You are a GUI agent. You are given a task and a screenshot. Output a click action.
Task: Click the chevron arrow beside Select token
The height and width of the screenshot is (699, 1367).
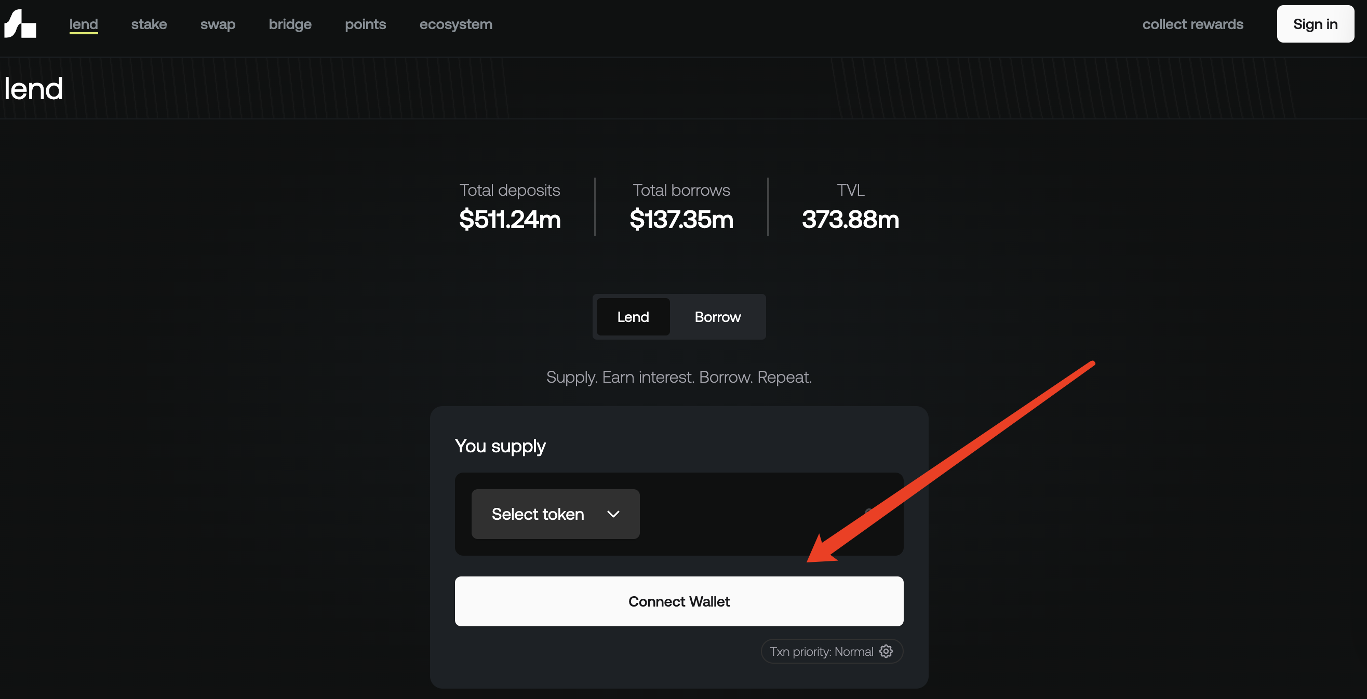point(613,514)
